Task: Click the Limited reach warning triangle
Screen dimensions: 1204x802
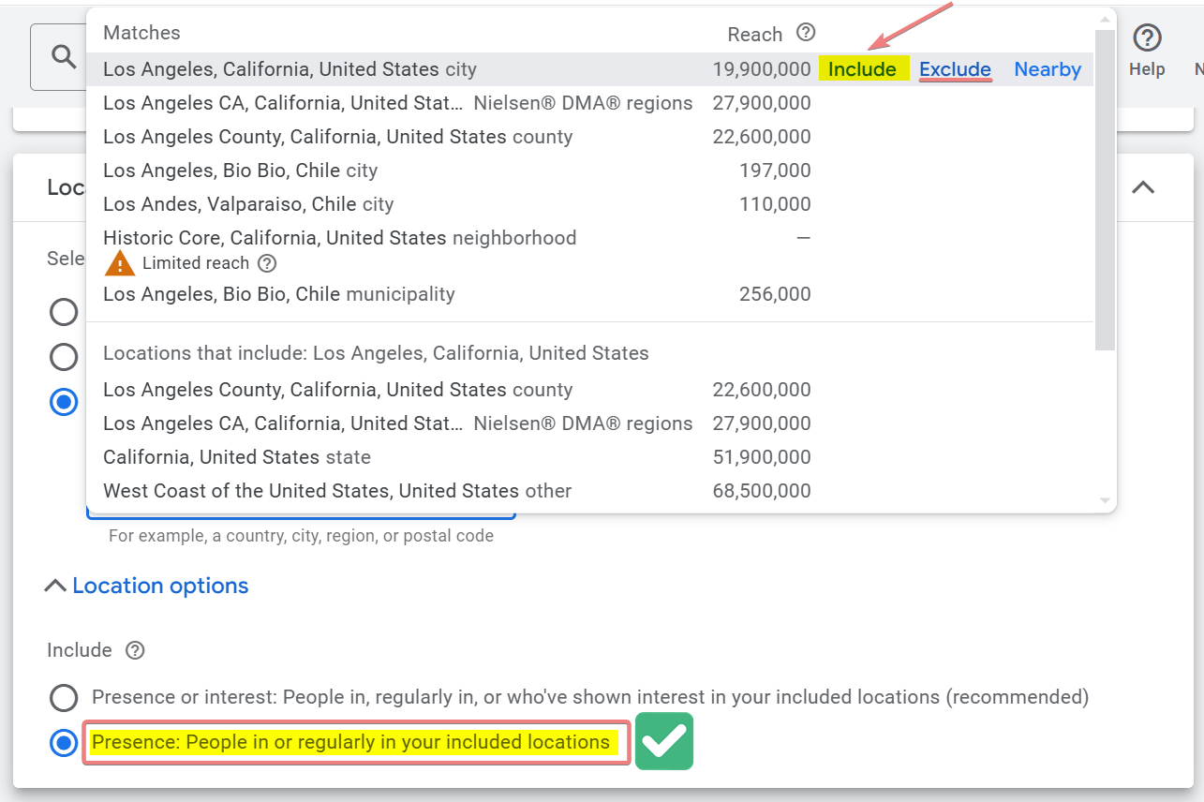Action: coord(120,263)
